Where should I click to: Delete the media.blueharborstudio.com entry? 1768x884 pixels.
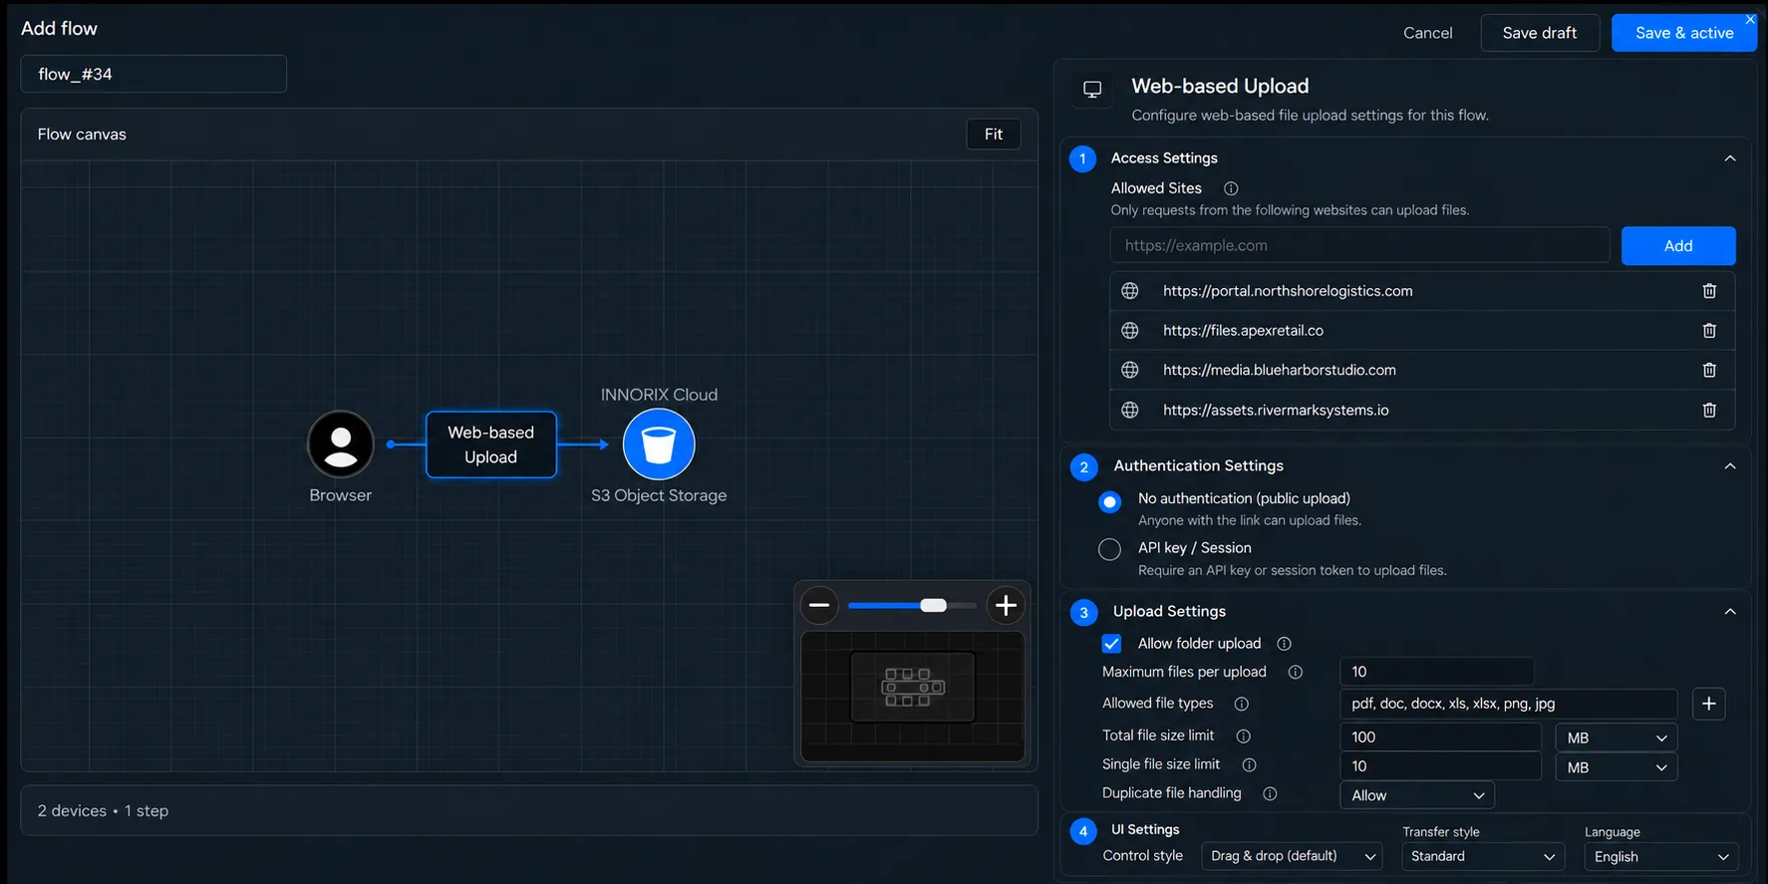pos(1709,370)
